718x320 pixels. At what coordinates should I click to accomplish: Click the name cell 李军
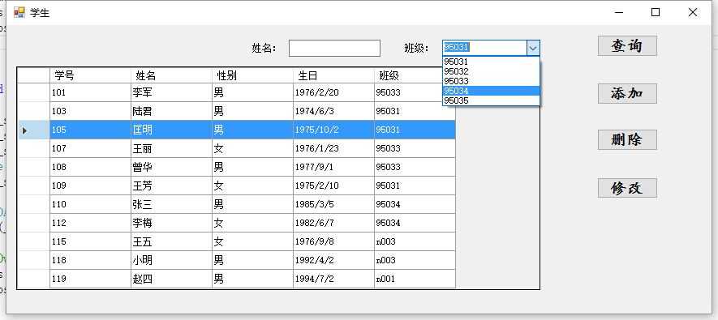(171, 92)
